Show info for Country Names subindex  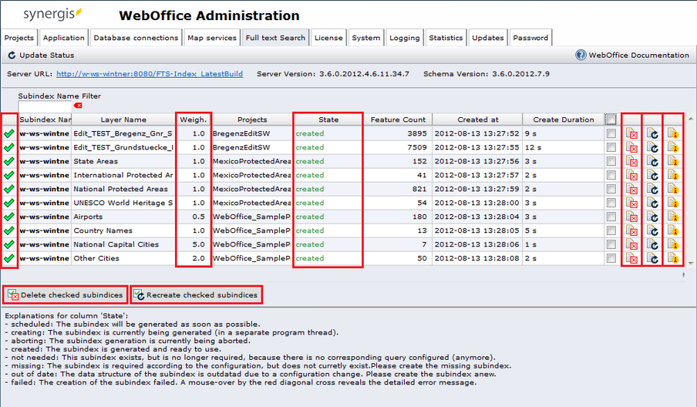click(673, 230)
